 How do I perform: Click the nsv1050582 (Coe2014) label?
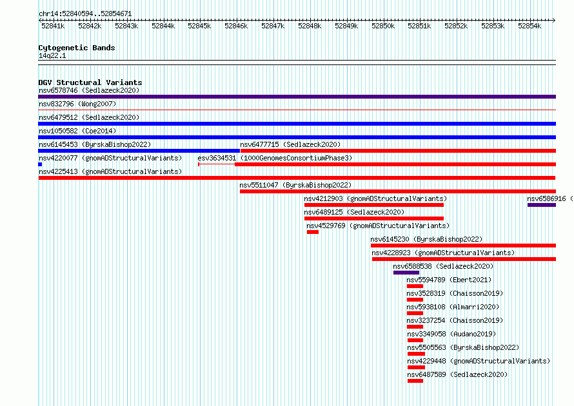(x=77, y=131)
